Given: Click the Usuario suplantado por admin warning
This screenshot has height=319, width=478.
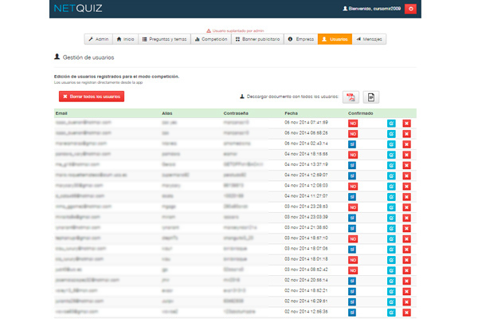Looking at the screenshot, I should click(x=235, y=31).
